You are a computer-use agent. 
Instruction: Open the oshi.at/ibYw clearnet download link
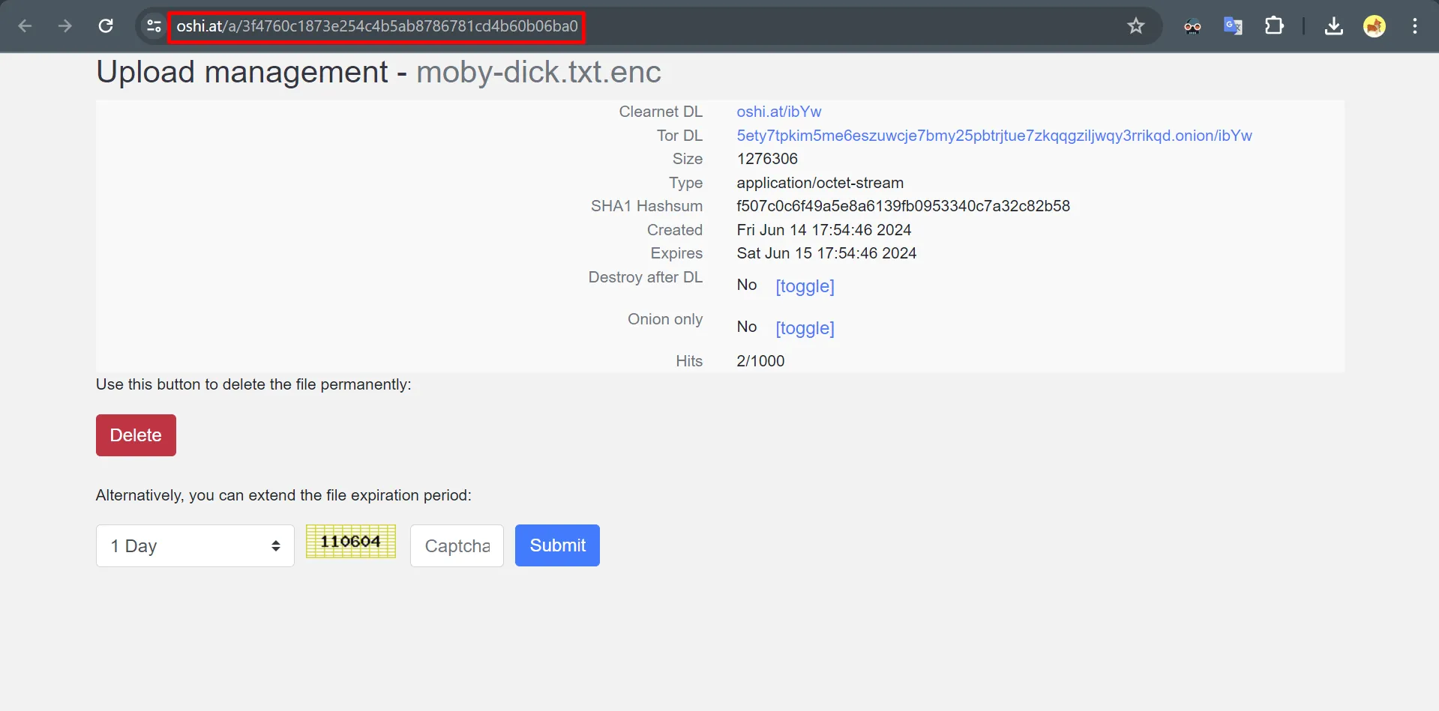[778, 112]
